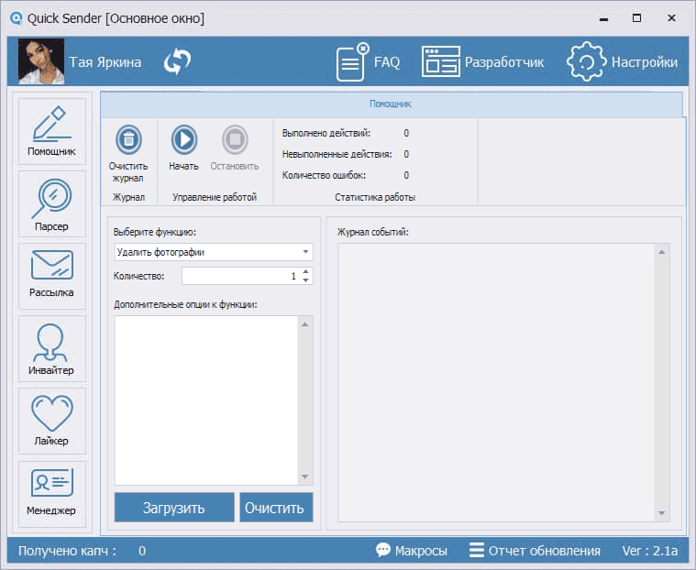The image size is (696, 570).
Task: Open Отчет обновления update report
Action: coord(535,551)
